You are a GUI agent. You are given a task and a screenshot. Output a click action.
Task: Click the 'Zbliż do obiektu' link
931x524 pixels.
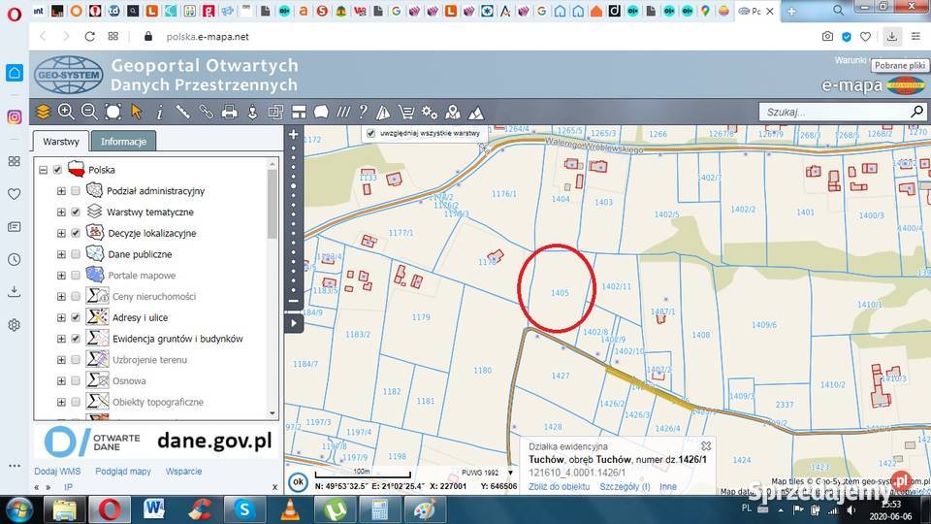click(x=559, y=487)
